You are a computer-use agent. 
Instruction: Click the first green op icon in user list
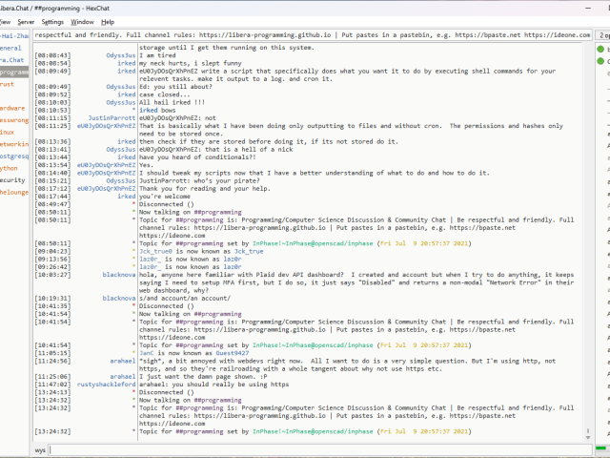tap(601, 48)
